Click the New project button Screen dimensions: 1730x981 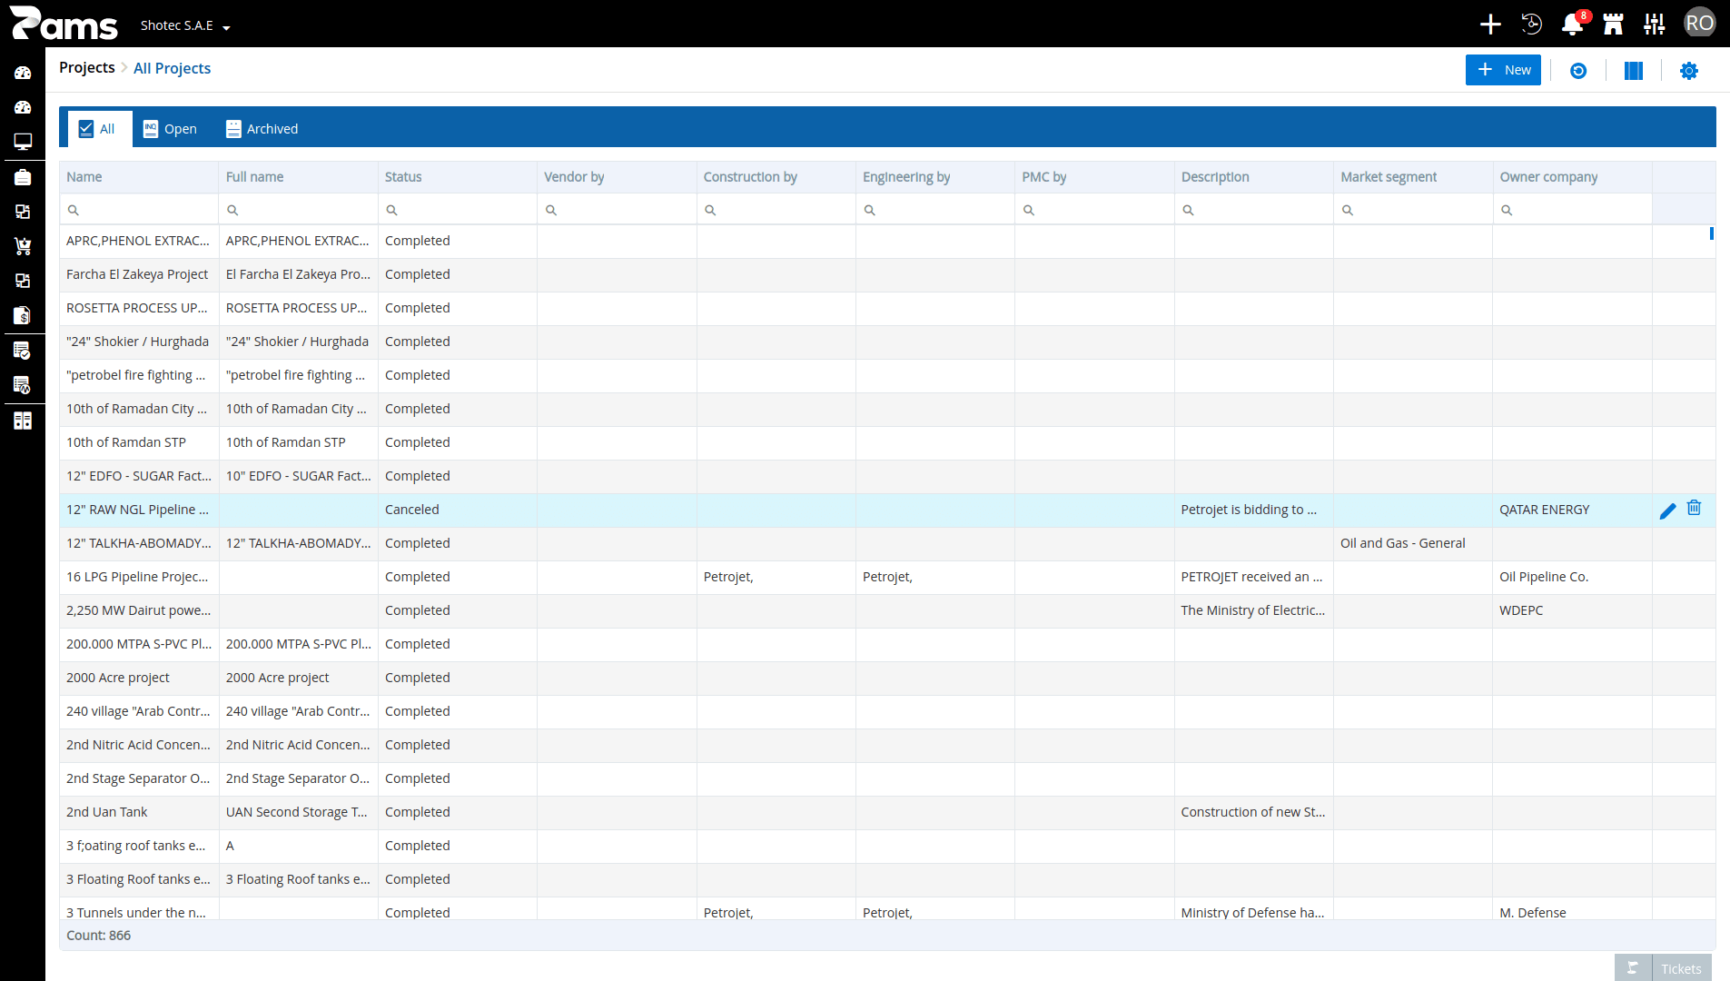click(x=1503, y=70)
